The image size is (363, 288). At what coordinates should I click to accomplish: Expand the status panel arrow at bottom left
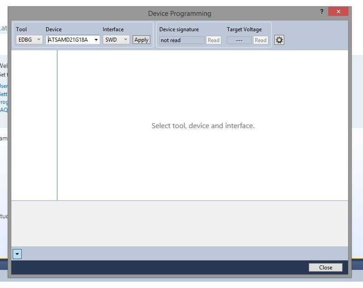pos(17,254)
